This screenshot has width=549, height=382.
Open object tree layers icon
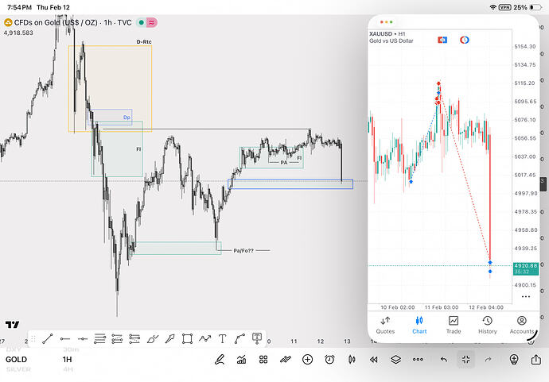395,359
